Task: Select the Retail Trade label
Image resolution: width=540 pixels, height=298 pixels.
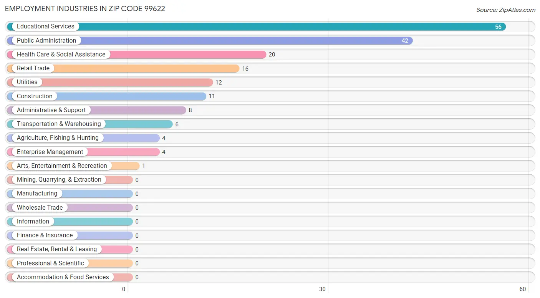Action: (33, 68)
